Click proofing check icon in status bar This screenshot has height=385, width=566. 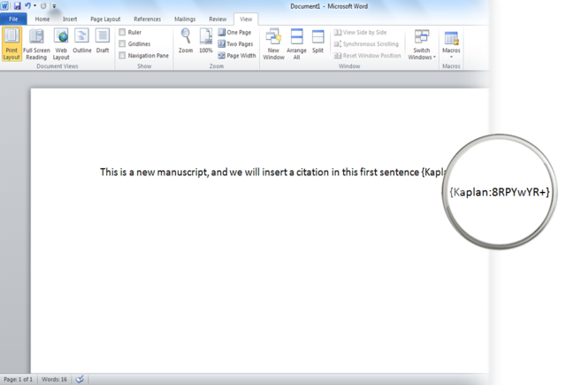coord(80,379)
